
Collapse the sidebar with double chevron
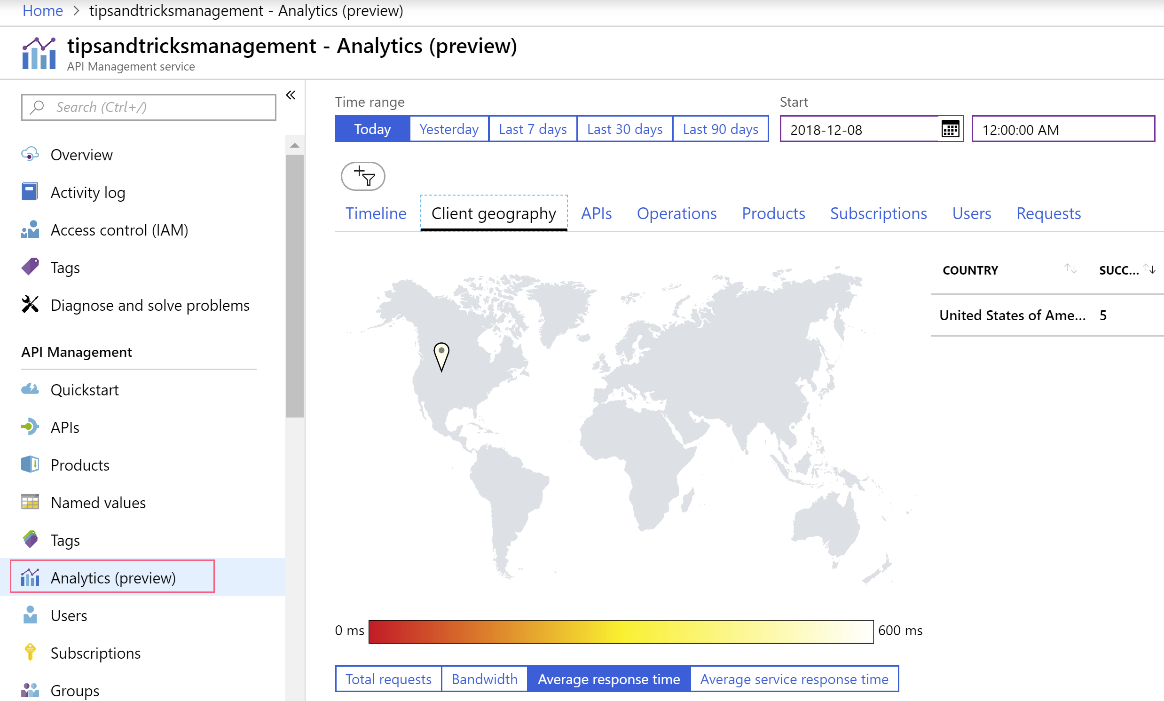291,95
